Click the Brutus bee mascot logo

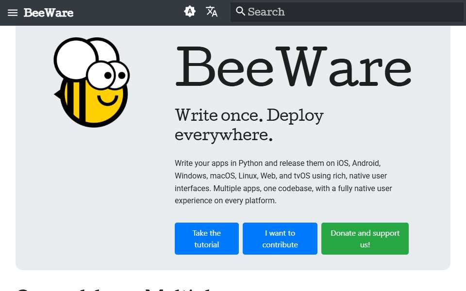pos(92,82)
